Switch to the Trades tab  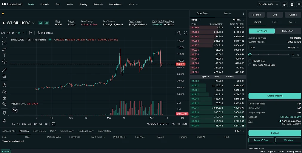[227, 13]
